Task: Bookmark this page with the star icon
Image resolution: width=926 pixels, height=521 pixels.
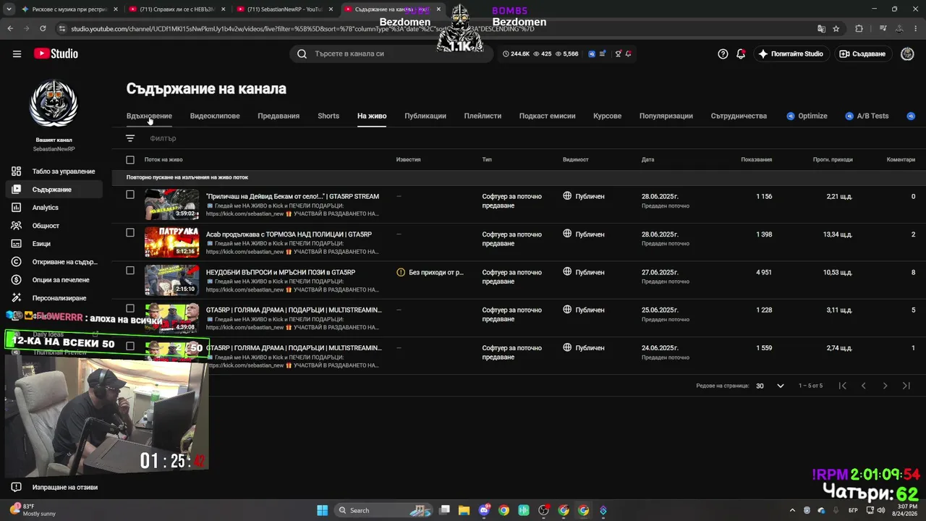Action: (836, 29)
